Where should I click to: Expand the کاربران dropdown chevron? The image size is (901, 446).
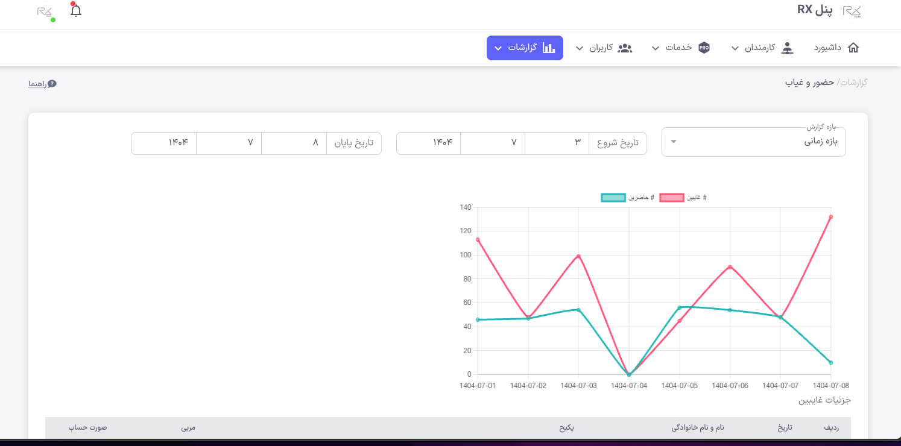coord(580,48)
